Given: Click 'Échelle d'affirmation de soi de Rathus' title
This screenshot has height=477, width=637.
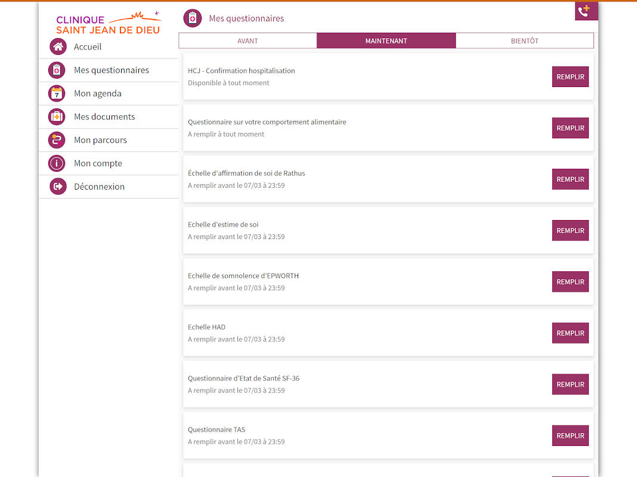Looking at the screenshot, I should (246, 174).
